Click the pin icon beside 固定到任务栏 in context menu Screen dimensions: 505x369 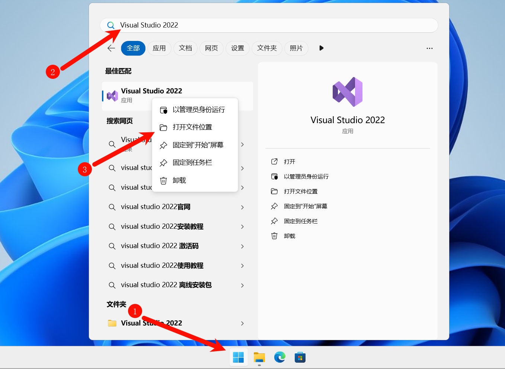(x=163, y=163)
